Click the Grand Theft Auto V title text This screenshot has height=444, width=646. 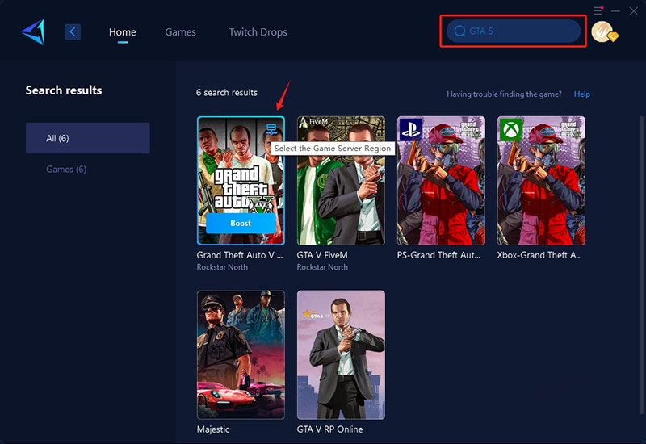coord(239,255)
